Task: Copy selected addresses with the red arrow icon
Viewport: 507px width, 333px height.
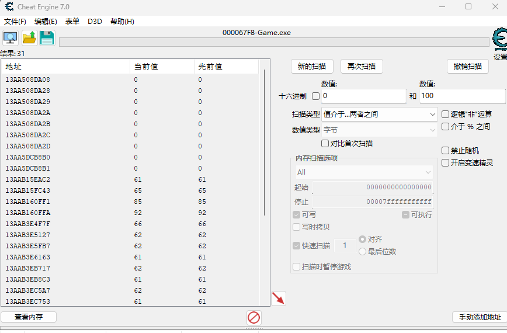Action: point(279,299)
